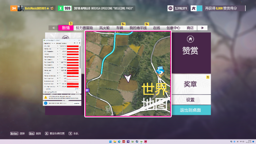This screenshot has width=256, height=144.
Task: Click the Close button in GPU-Z
Action: (77, 92)
